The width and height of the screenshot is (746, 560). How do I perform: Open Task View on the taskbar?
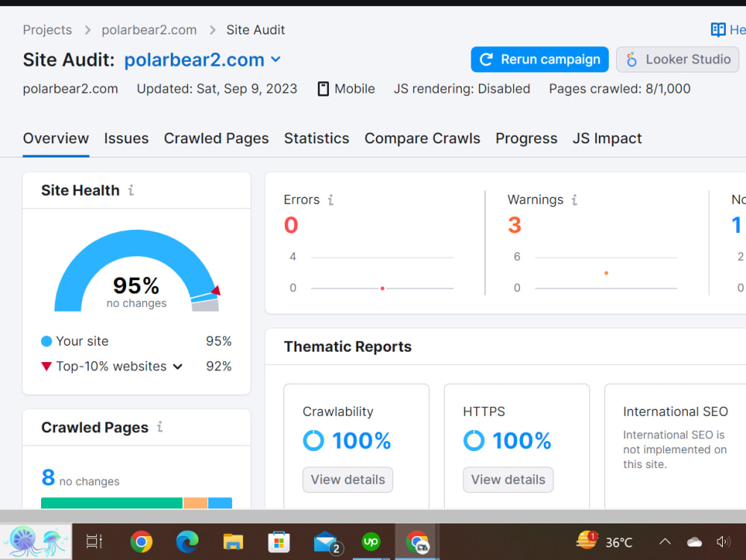[x=94, y=541]
